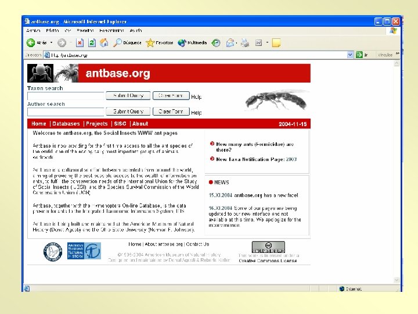
Task: Expand the Vínculos links chevron
Action: pos(397,53)
